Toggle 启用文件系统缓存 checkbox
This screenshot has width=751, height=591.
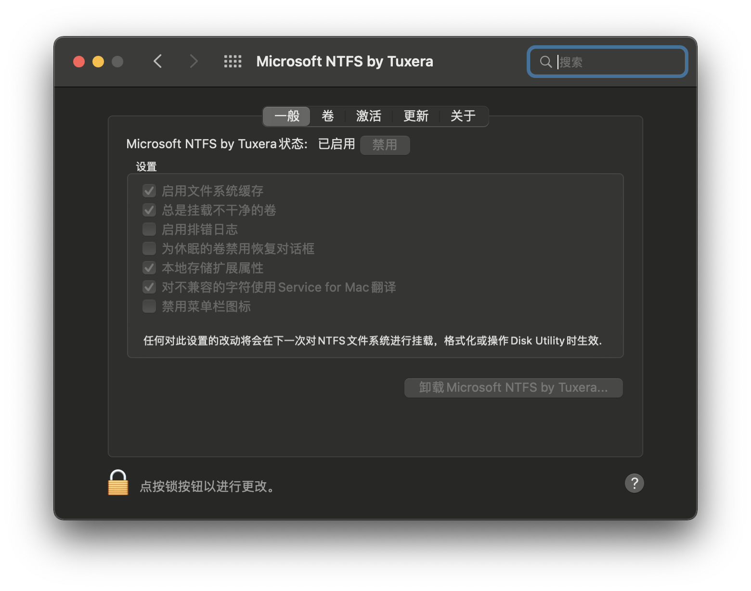click(x=149, y=191)
